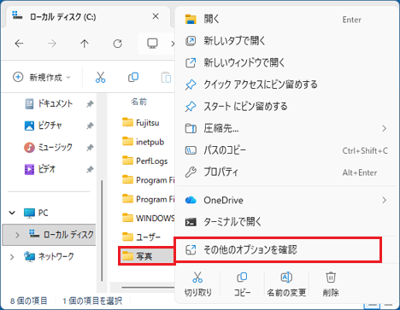This screenshot has height=310, width=400.
Task: Click the pin icon beside ビデオ
Action: 90,170
